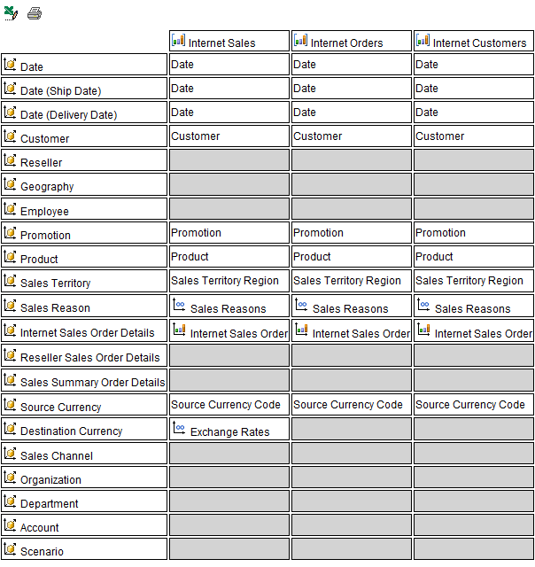Click the Scenario dimension icon
The height and width of the screenshot is (567, 535).
[x=11, y=550]
